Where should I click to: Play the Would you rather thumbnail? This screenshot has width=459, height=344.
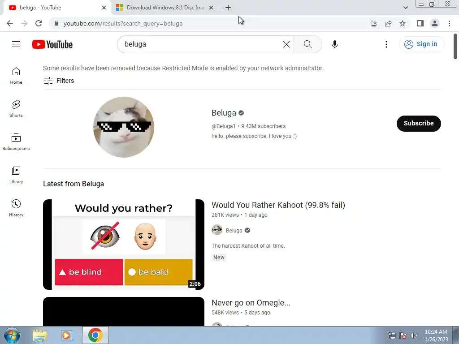click(x=124, y=245)
